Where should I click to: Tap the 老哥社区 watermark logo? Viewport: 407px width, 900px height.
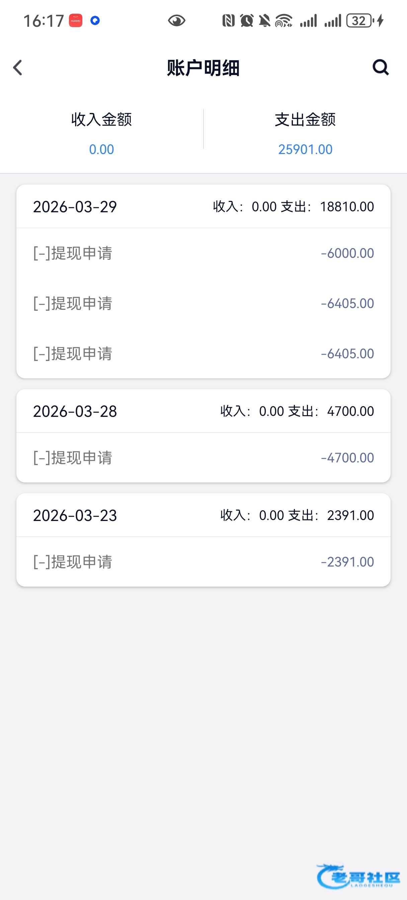[358, 877]
